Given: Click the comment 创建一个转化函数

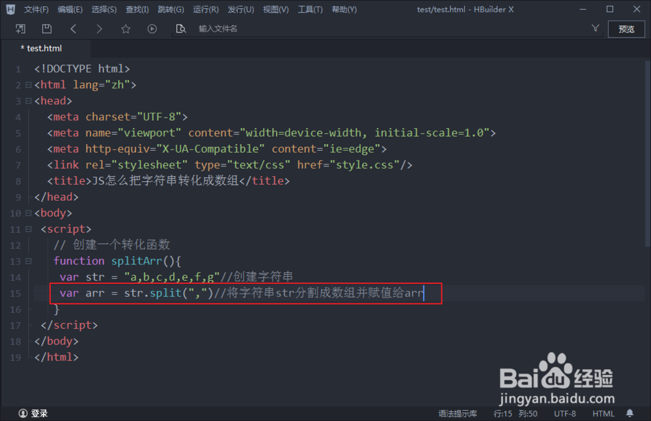Looking at the screenshot, I should tap(112, 244).
